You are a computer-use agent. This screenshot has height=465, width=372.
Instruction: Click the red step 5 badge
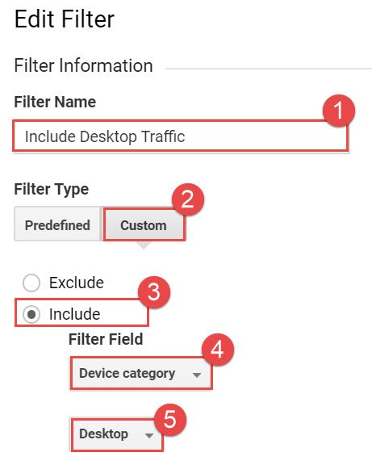[170, 420]
